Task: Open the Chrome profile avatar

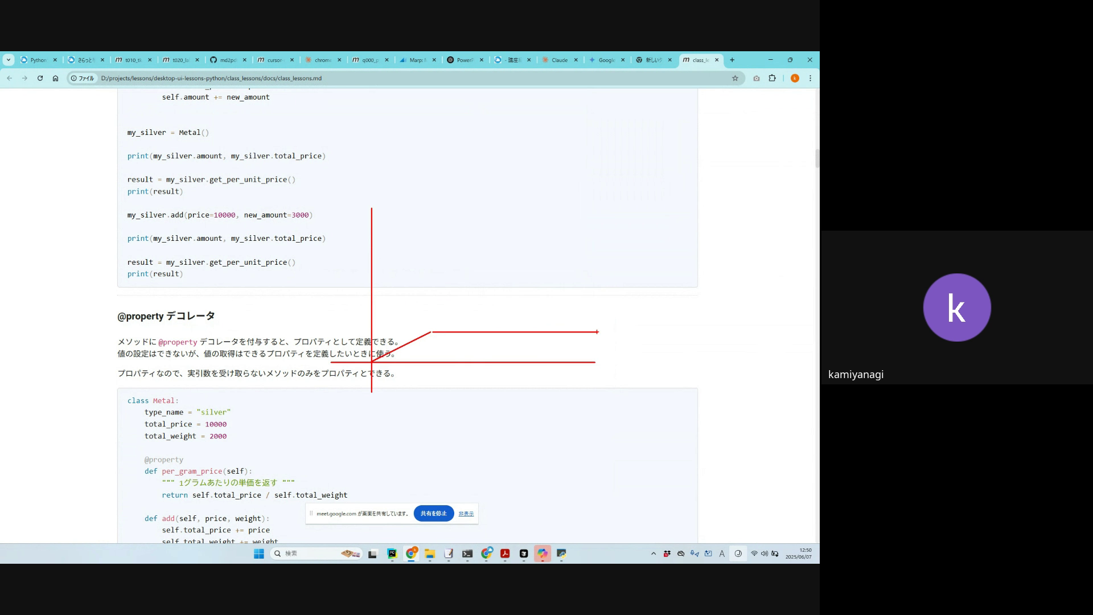Action: point(795,78)
